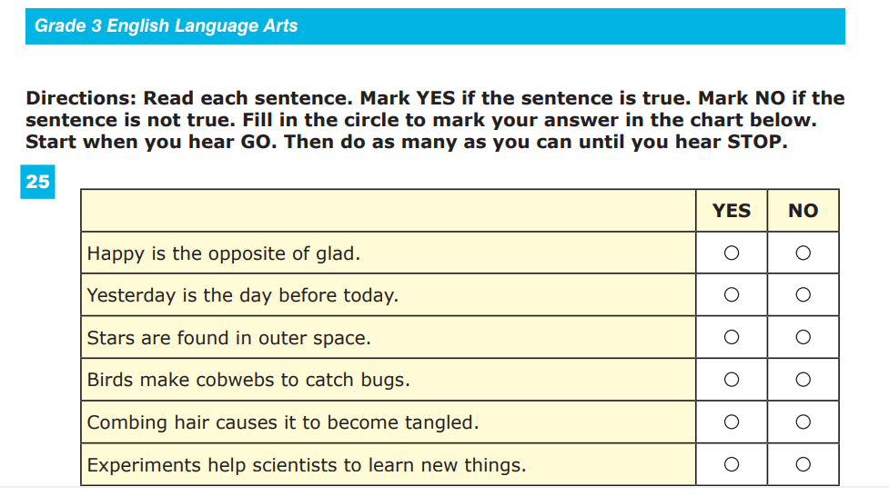Click the 'Grade 3 English Language Arts' header
The height and width of the screenshot is (496, 889).
[167, 26]
